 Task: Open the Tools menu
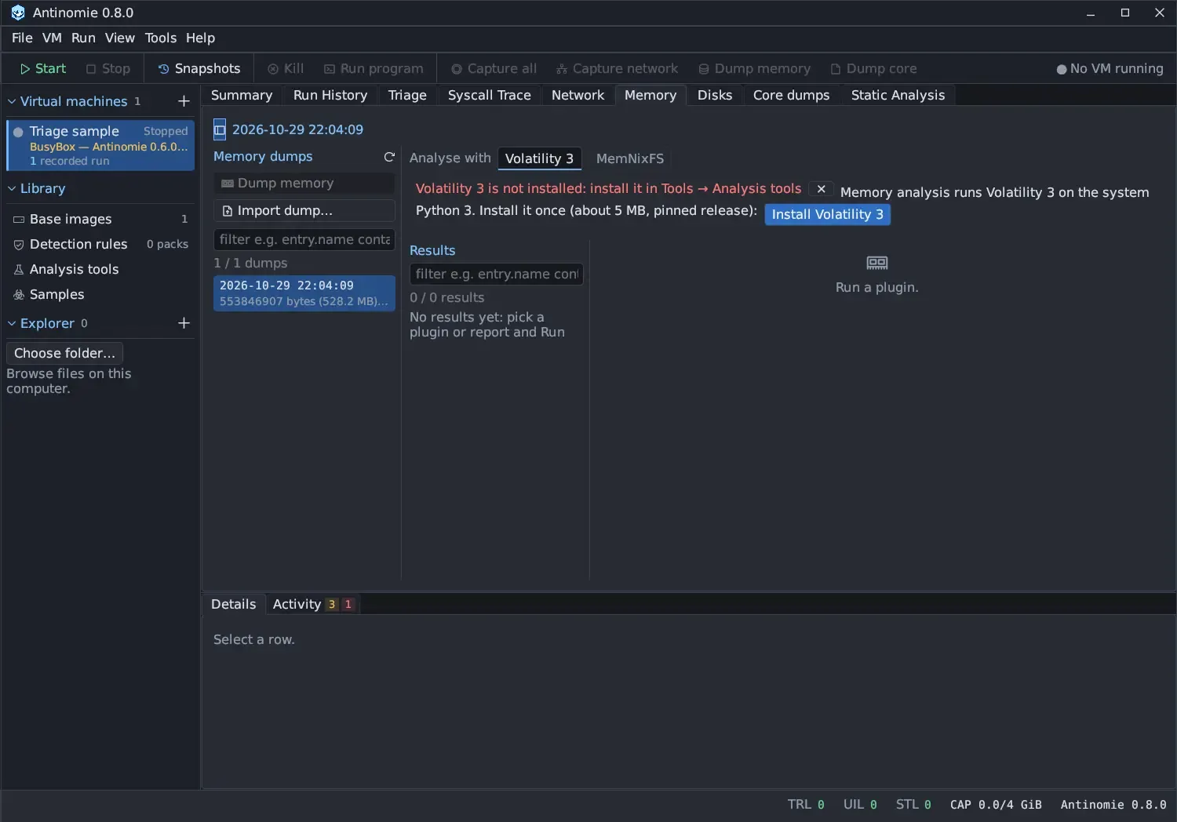[161, 38]
